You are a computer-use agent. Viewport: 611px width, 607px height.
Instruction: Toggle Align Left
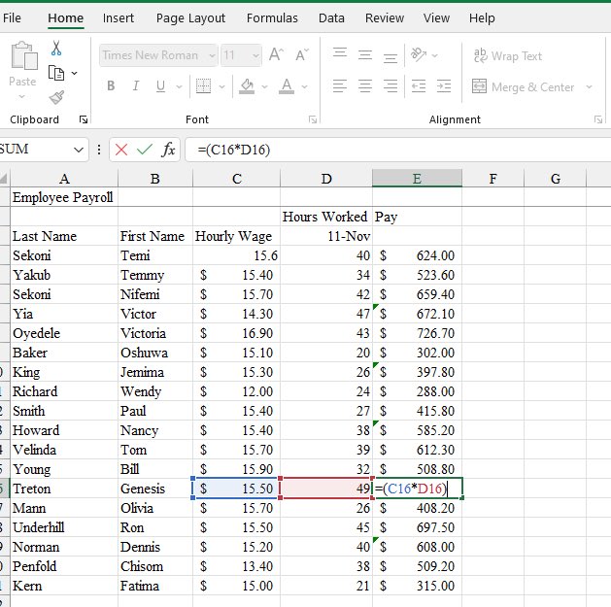pos(340,85)
